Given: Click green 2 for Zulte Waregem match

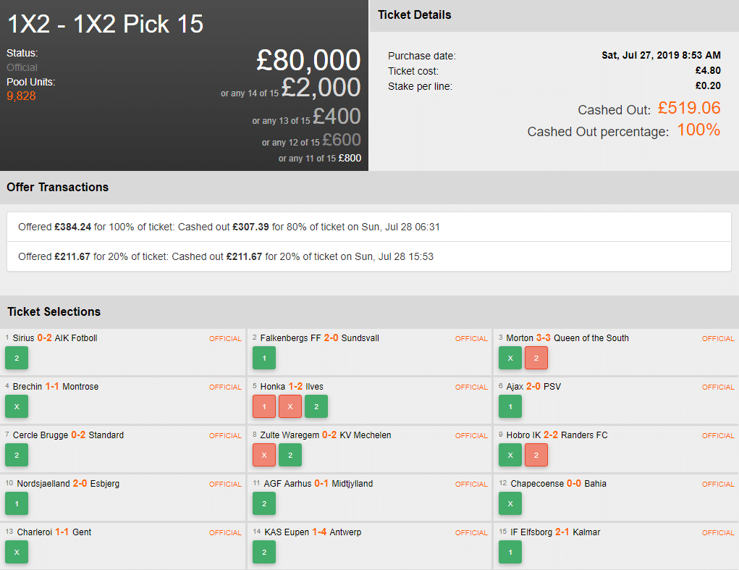Looking at the screenshot, I should (290, 455).
